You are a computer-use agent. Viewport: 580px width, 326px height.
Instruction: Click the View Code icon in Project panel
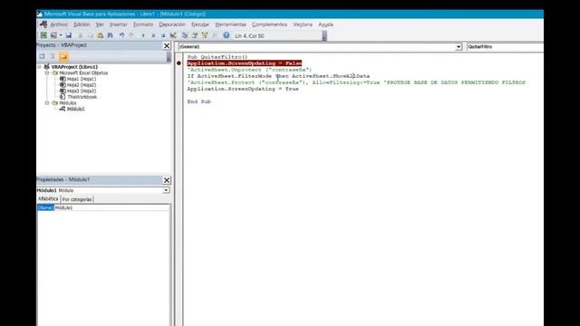coord(43,56)
